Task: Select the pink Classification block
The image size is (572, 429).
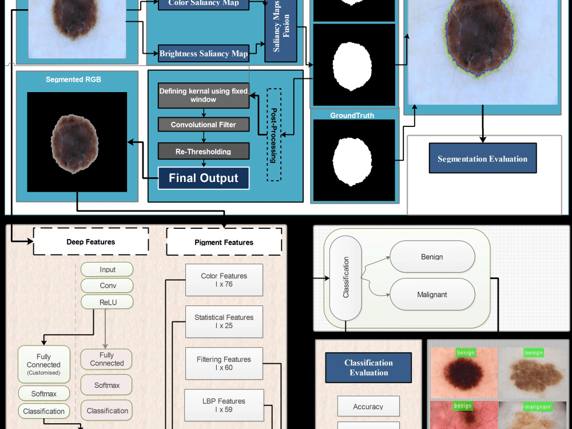Action: [x=106, y=410]
